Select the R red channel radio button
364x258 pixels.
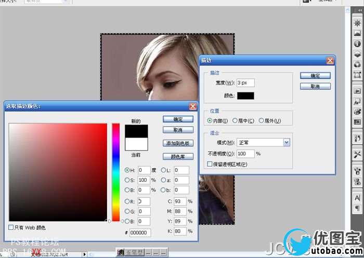tap(127, 201)
